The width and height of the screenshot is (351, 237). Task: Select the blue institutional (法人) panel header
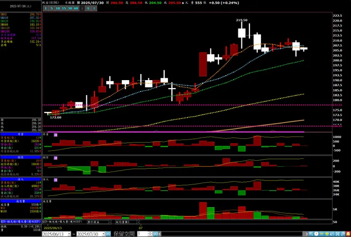pyautogui.click(x=20, y=179)
